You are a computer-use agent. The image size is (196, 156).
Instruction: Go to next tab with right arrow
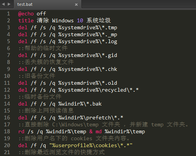[9, 4]
